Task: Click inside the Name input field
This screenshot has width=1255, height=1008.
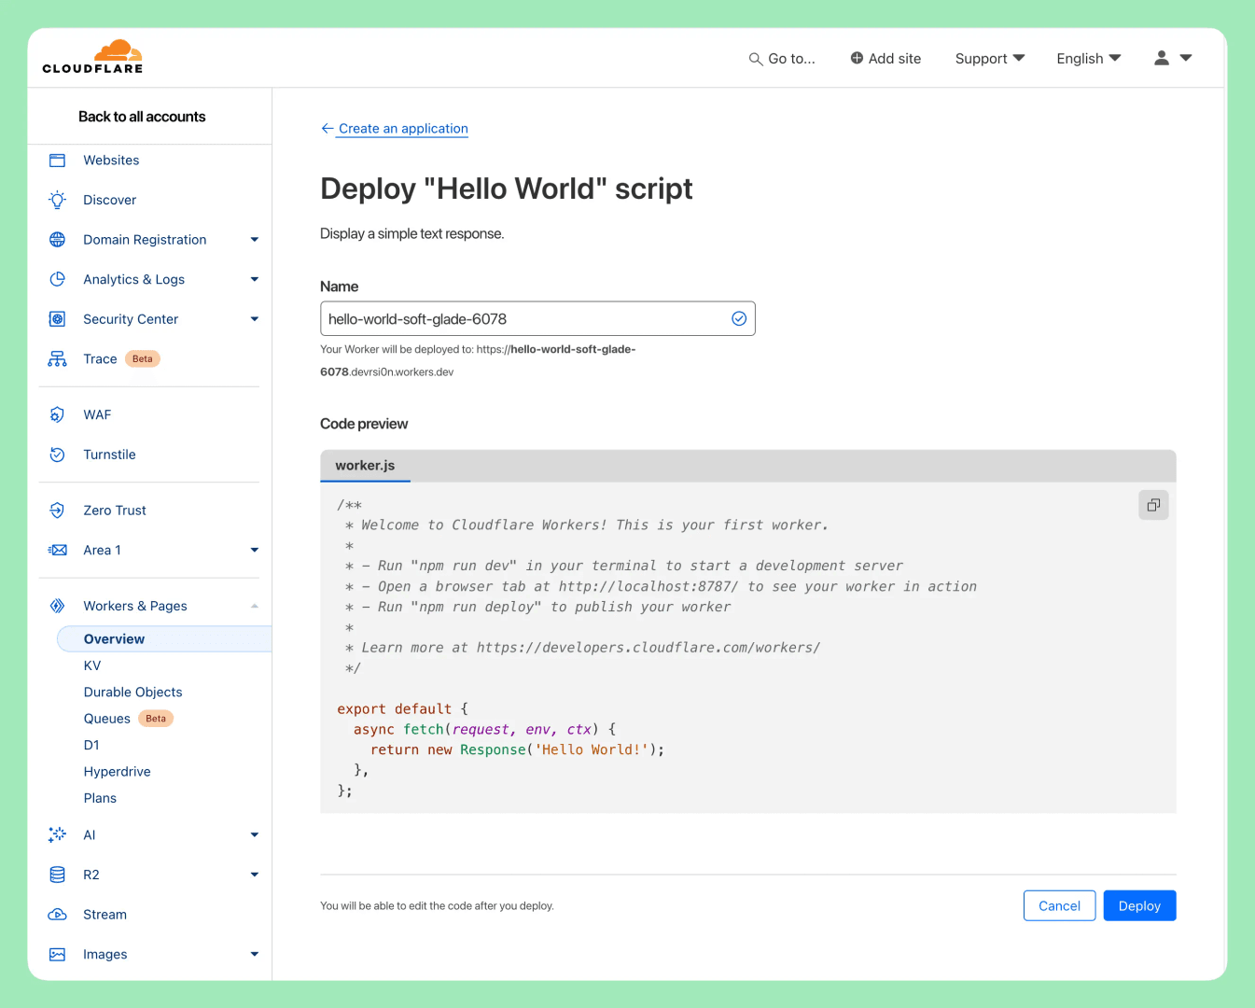Action: point(523,318)
